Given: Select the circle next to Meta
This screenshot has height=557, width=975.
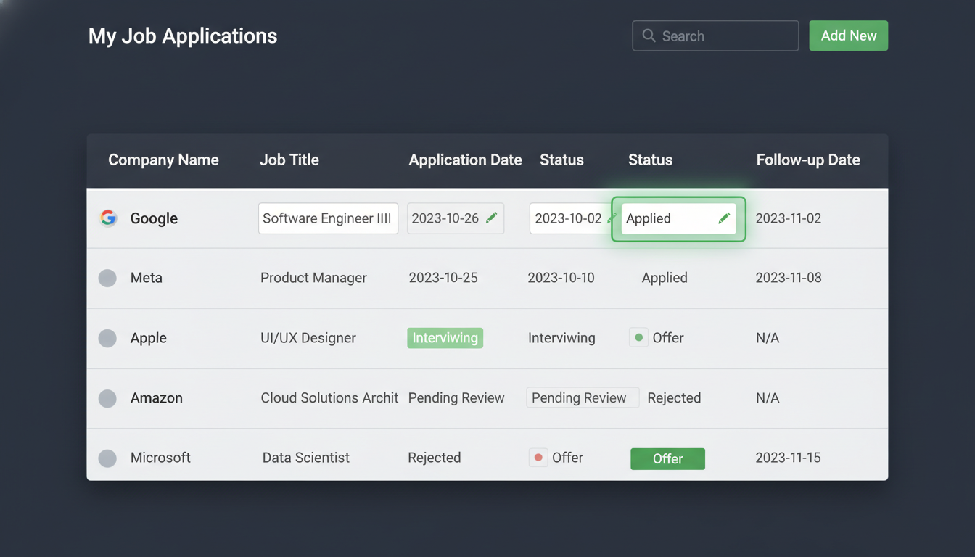Looking at the screenshot, I should [x=107, y=278].
